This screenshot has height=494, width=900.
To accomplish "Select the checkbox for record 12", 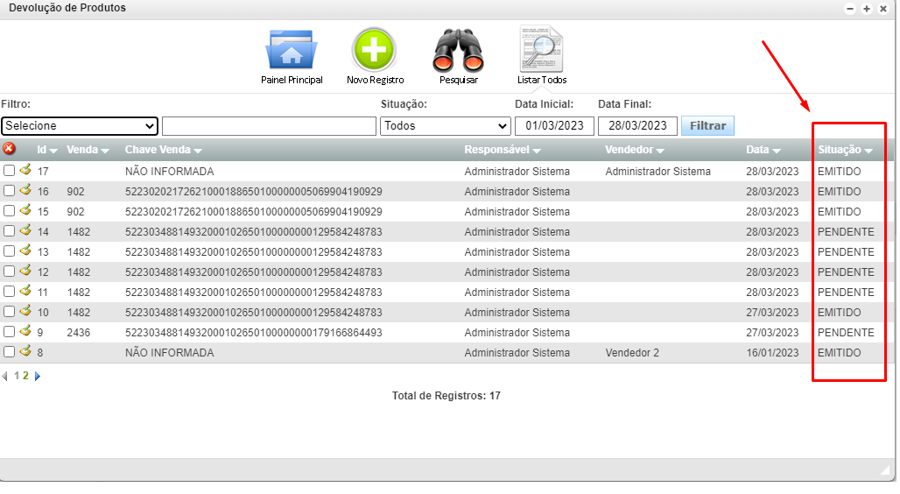I will coord(10,272).
